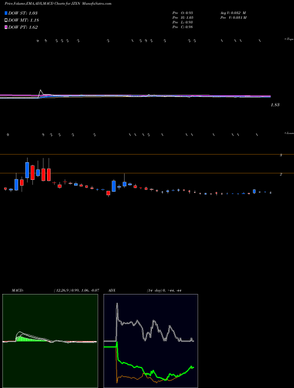Click the Tops marker label at right edge

(x=289, y=39)
